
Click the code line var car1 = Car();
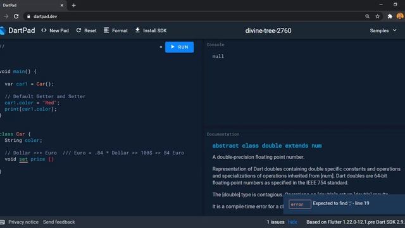click(29, 84)
